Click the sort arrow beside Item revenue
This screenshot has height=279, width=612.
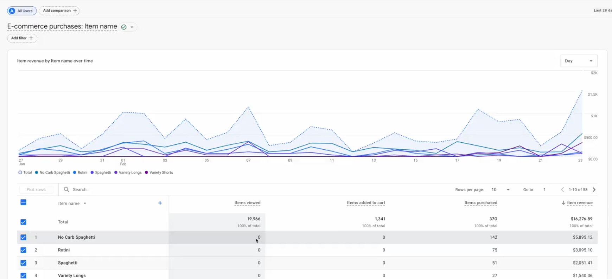(x=563, y=203)
